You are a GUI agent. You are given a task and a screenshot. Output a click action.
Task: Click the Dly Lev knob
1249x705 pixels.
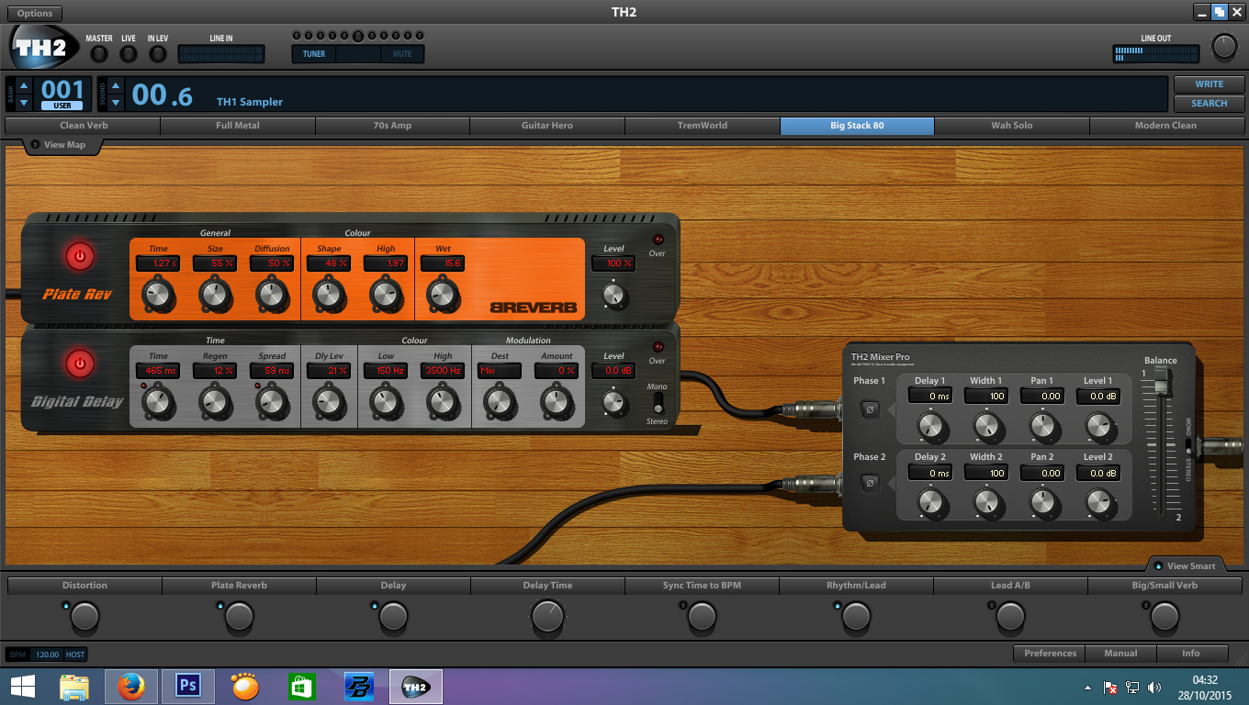328,401
